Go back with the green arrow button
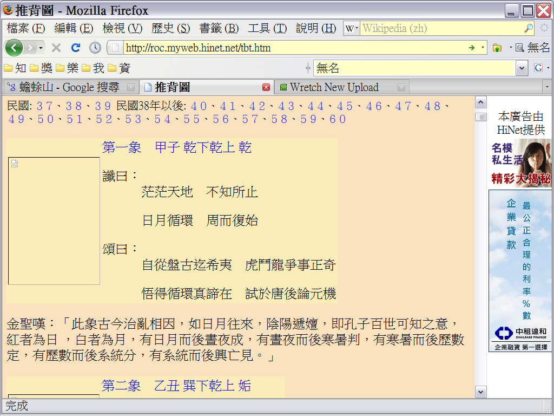This screenshot has width=554, height=416. [x=14, y=48]
